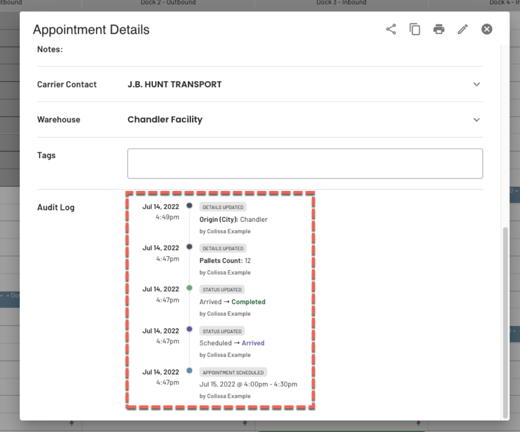The image size is (520, 432).
Task: Click the dialog's vertical scrollbar
Action: [505, 322]
